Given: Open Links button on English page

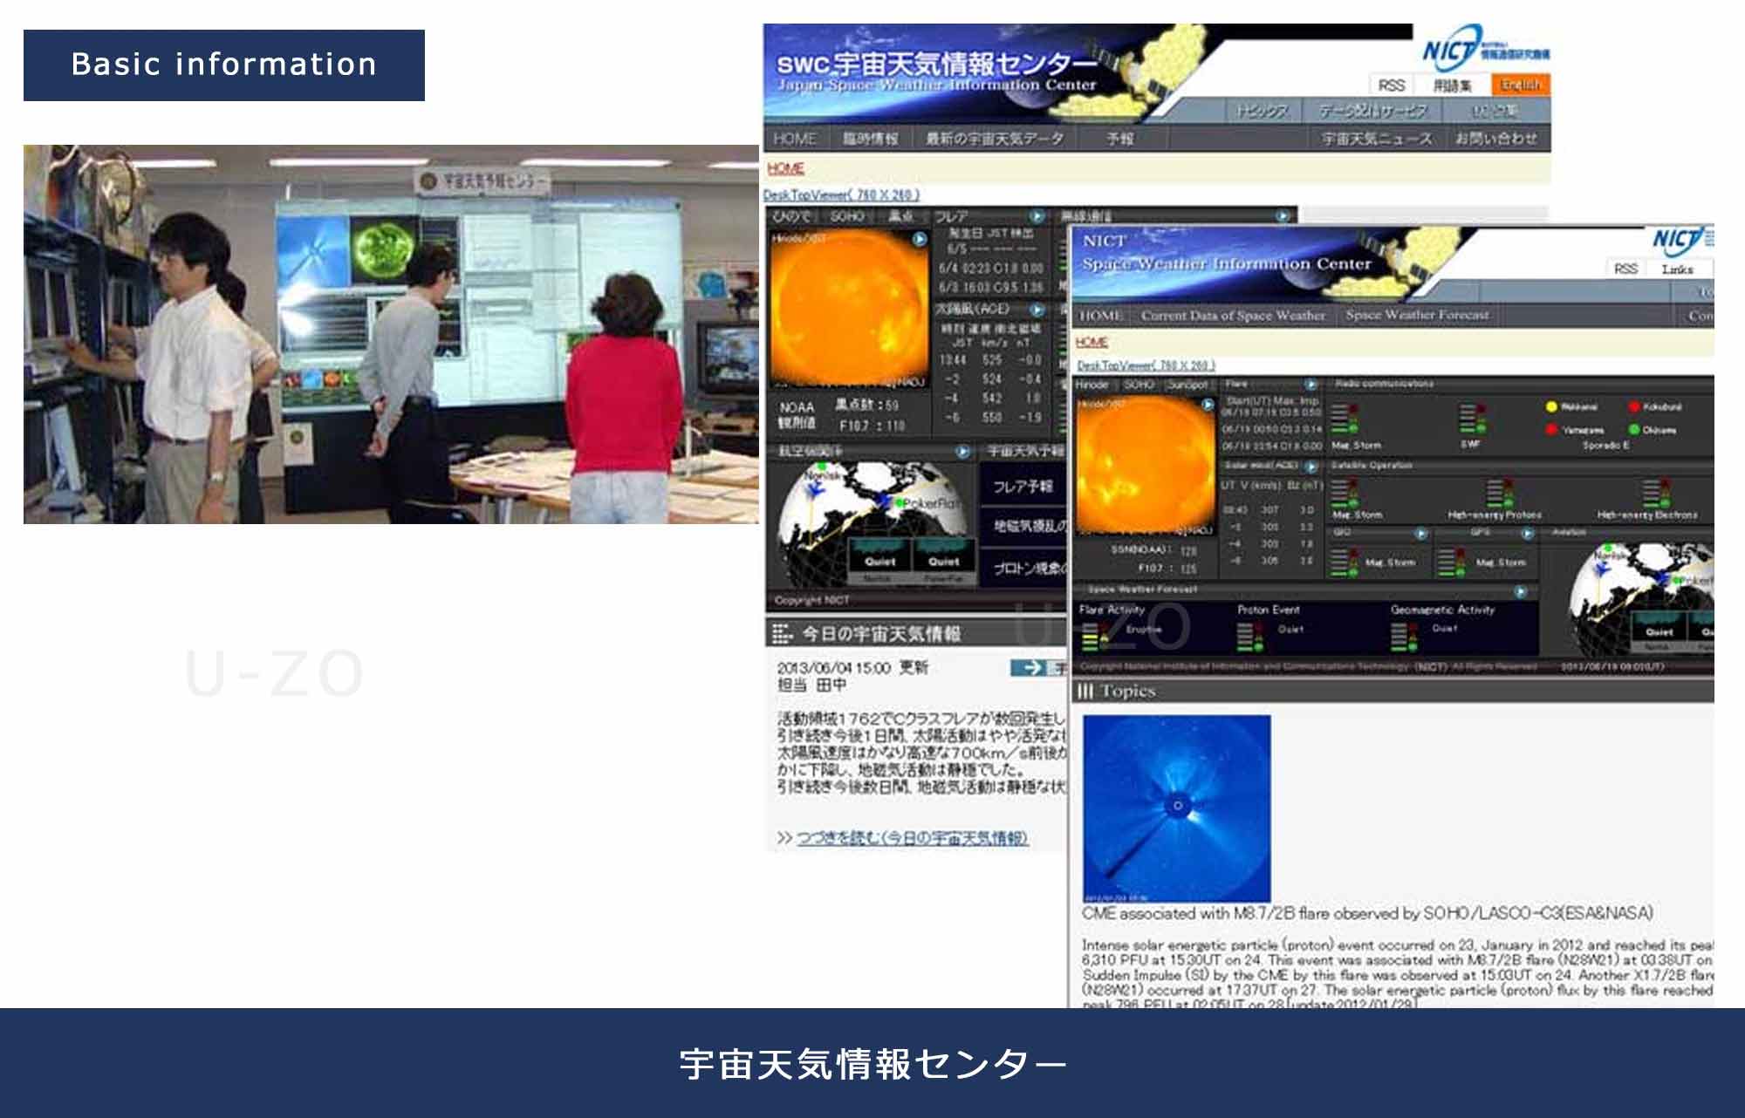Looking at the screenshot, I should (1678, 269).
